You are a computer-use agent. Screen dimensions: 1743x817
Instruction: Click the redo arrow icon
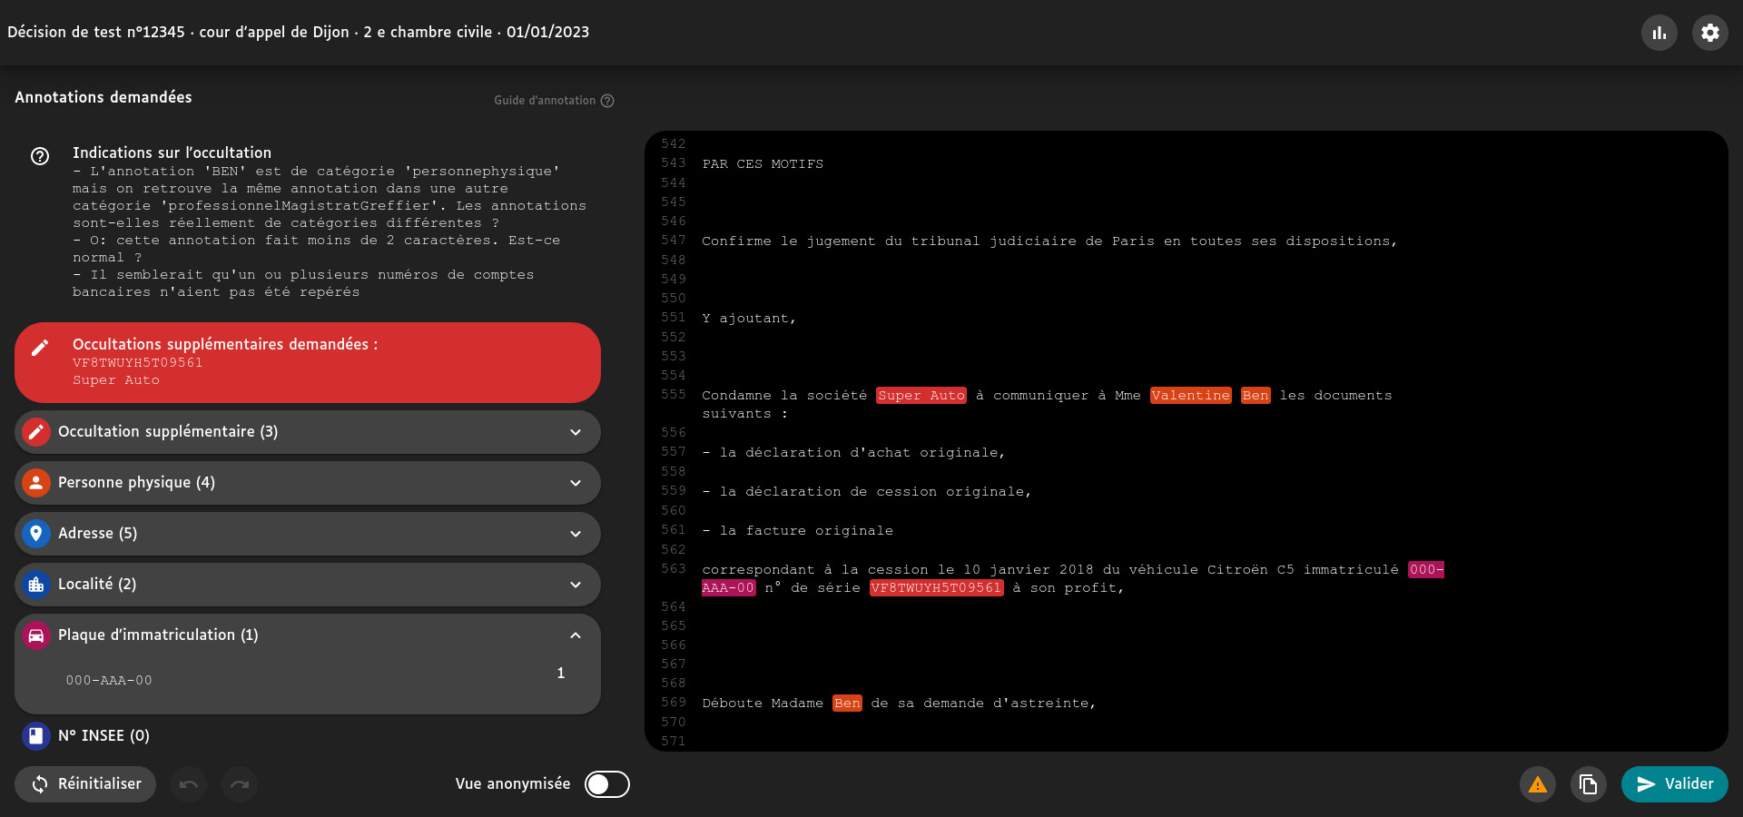240,784
